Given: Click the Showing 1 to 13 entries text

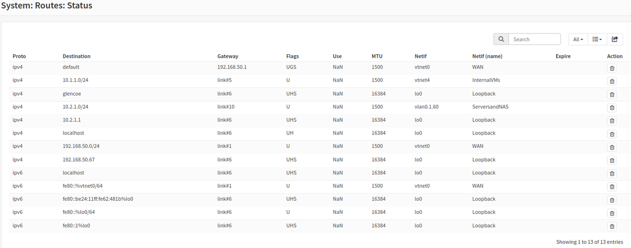Looking at the screenshot, I should point(590,242).
